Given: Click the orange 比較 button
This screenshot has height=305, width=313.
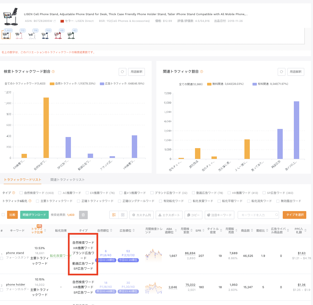Looking at the screenshot, I should point(12,215).
